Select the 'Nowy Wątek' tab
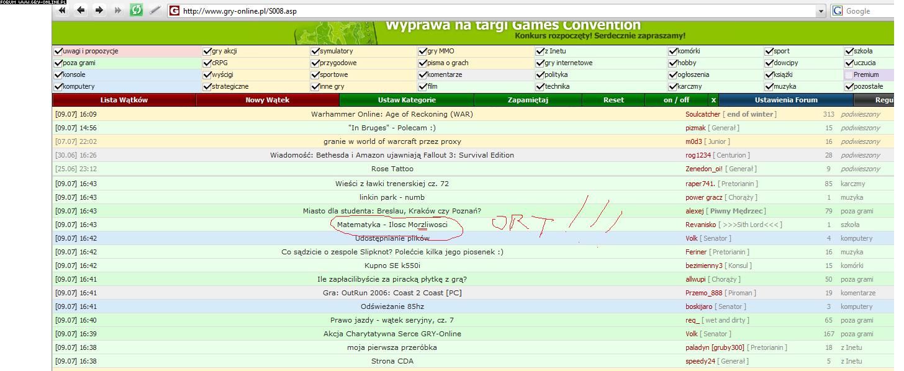Screen dimensions: 904x371 268,100
